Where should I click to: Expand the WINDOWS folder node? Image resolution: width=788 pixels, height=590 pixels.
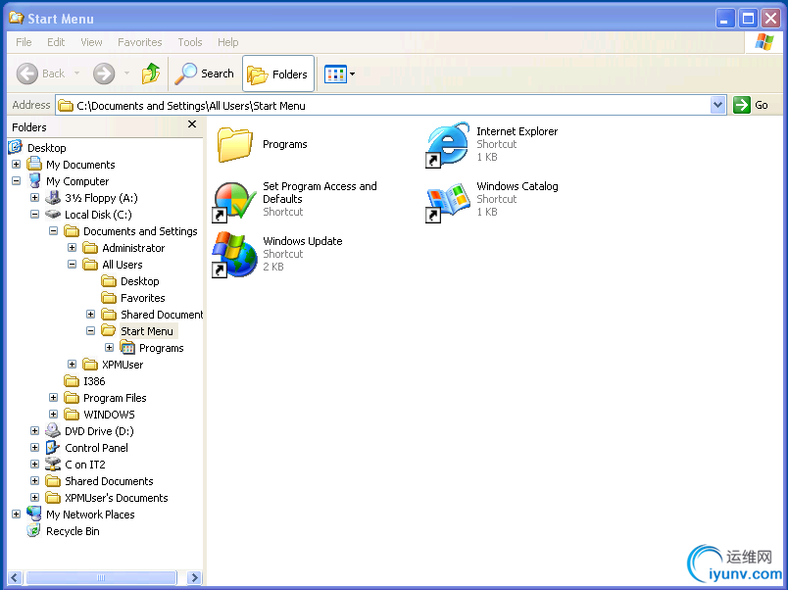(53, 415)
